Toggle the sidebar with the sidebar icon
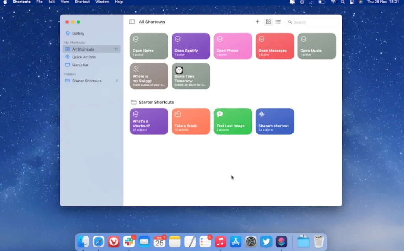The image size is (404, 251). click(x=132, y=22)
